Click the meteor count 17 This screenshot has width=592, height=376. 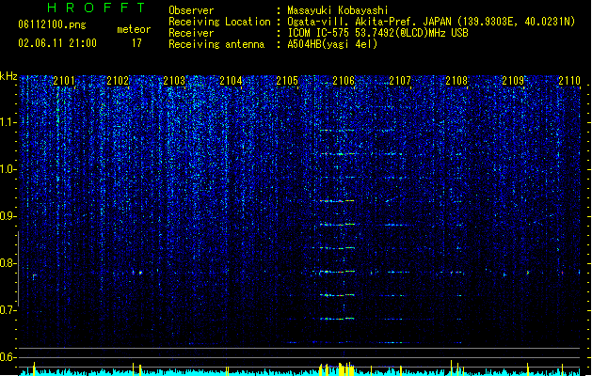click(136, 43)
